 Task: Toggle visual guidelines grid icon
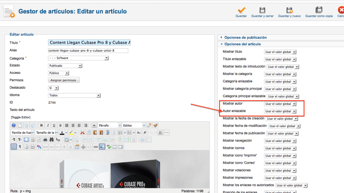click(x=13, y=147)
